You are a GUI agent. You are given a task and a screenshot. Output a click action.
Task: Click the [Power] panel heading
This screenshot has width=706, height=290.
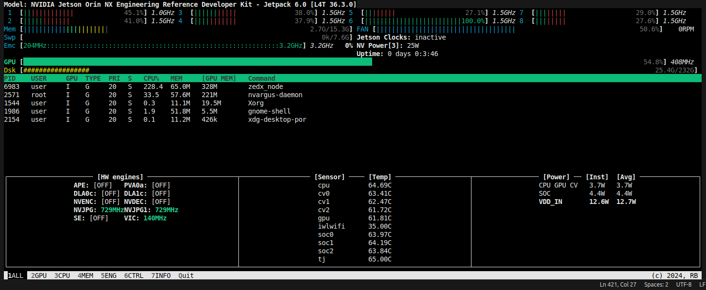[x=556, y=177]
